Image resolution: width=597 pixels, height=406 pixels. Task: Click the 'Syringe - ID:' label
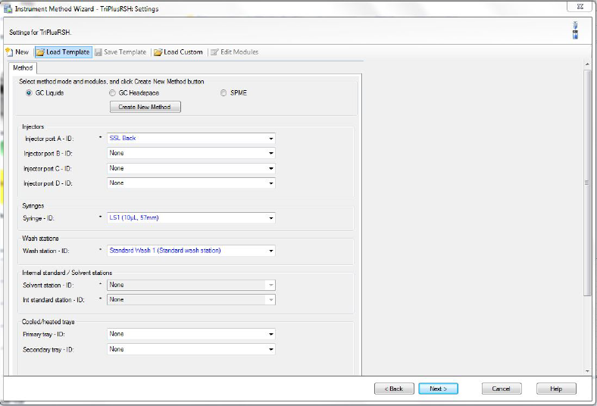pyautogui.click(x=39, y=218)
